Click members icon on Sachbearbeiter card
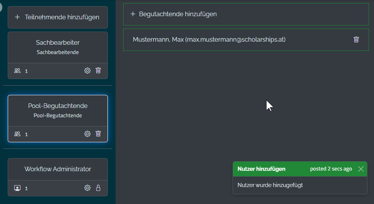Screen dimensions: 374x204 (17, 71)
